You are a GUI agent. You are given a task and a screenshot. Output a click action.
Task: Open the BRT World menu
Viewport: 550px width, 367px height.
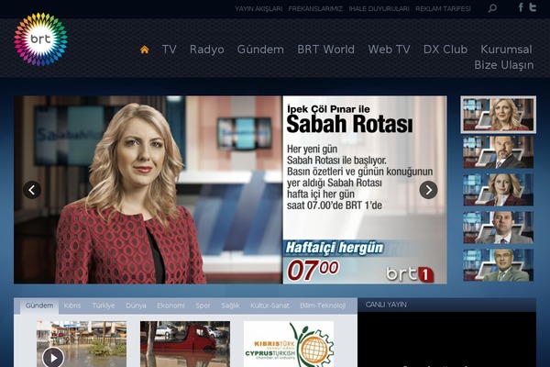click(x=325, y=50)
